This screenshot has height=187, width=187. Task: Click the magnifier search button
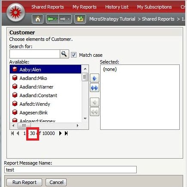coord(64,54)
